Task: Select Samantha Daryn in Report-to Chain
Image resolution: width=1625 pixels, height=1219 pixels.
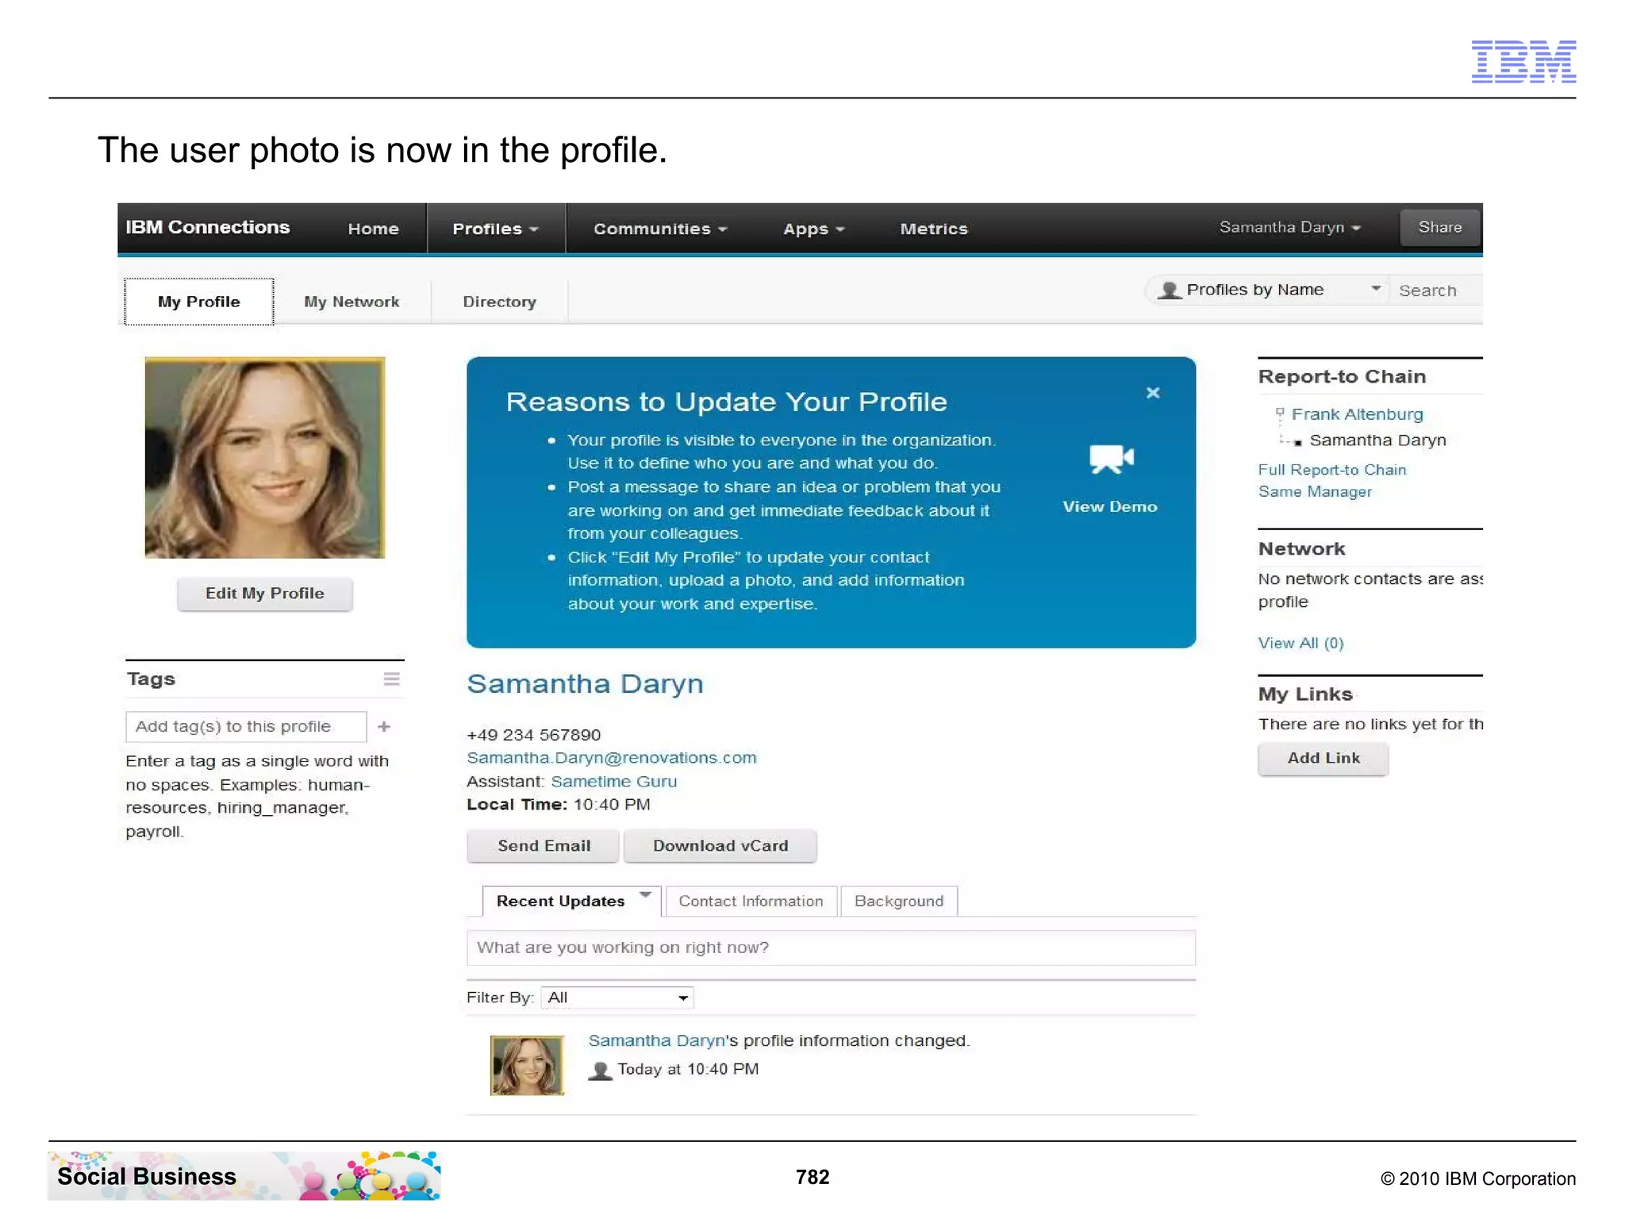Action: (x=1377, y=440)
